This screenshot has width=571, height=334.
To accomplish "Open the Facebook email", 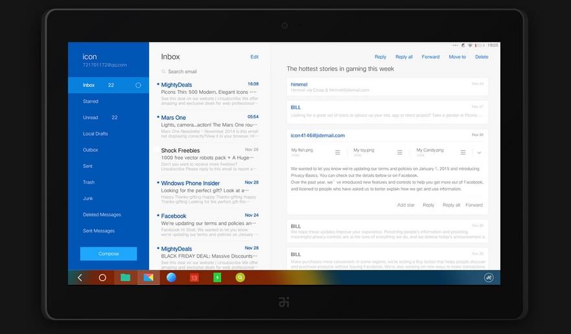I will (210, 225).
